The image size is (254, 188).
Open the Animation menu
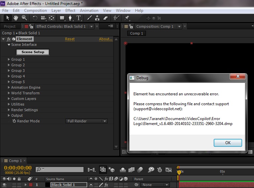coord(89,11)
